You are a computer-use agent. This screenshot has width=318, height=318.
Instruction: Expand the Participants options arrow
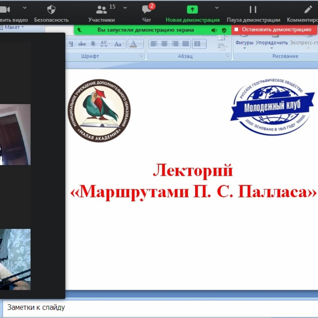[125, 8]
